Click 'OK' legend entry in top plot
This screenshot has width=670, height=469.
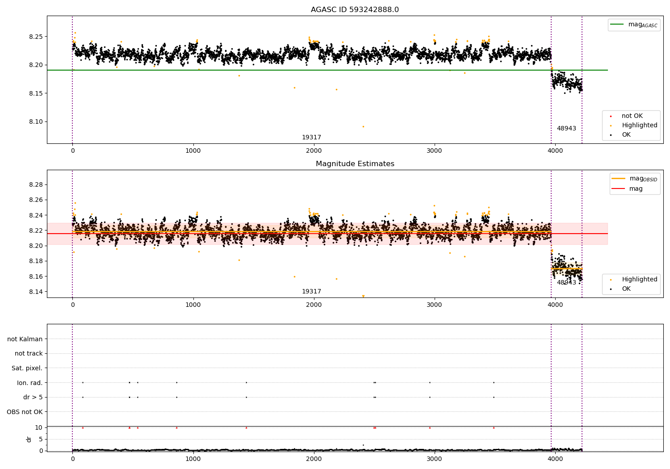[626, 135]
